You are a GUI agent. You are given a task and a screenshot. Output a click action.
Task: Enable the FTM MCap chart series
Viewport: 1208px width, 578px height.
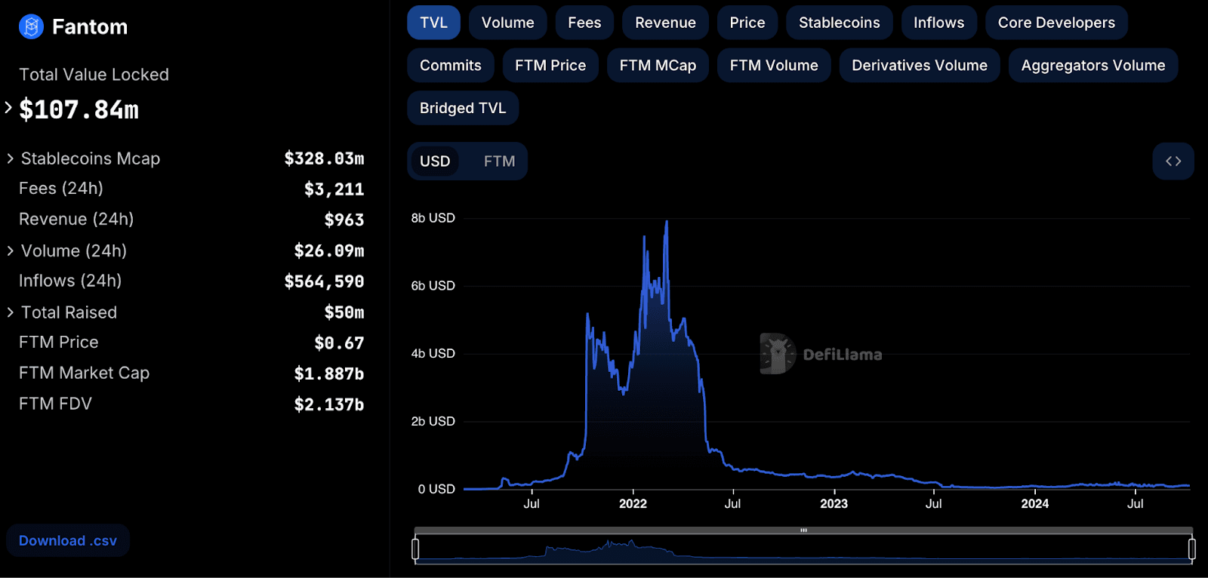(x=658, y=66)
